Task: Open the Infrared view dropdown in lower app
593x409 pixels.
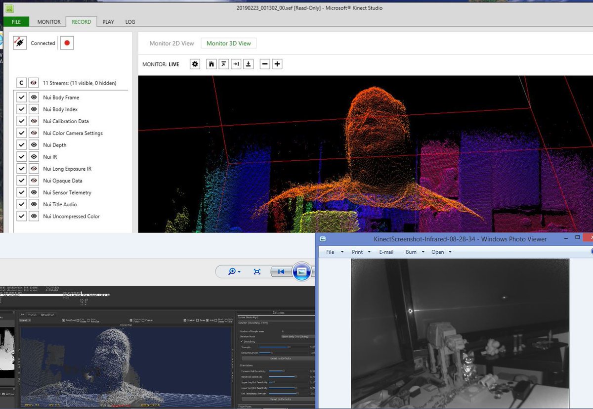Action: [25, 320]
